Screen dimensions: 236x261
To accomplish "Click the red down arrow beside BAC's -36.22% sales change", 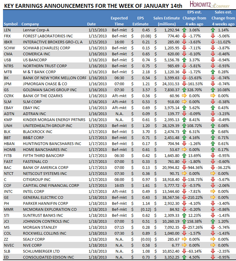I will point(213,168).
